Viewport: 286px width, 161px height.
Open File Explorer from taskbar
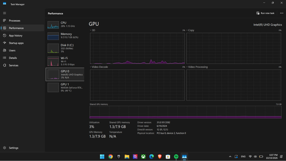click(127, 157)
